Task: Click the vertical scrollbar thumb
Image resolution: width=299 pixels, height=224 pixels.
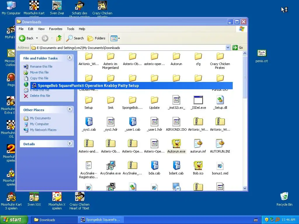Action: click(245, 77)
